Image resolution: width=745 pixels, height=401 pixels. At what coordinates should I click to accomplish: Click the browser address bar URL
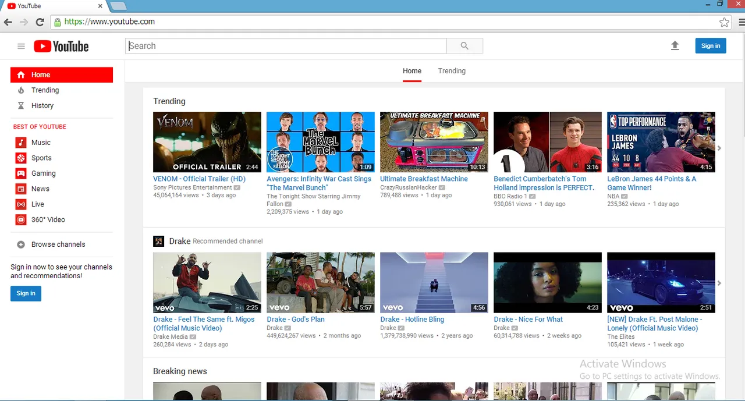click(109, 22)
